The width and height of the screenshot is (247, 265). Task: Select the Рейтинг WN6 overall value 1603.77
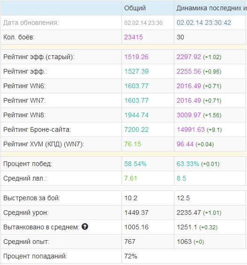coord(136,86)
